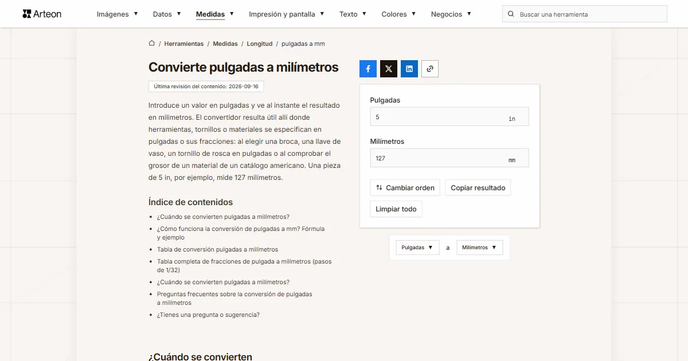Share page on X
Image resolution: width=688 pixels, height=361 pixels.
[x=389, y=69]
